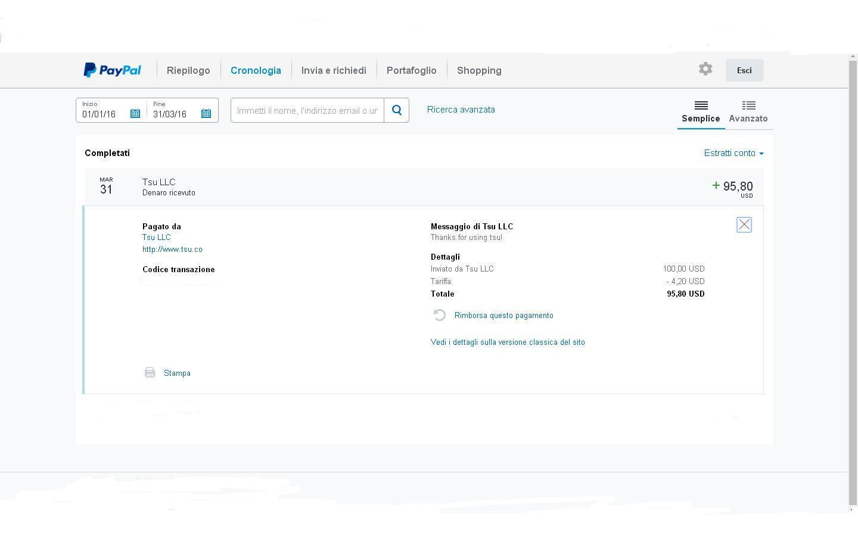Click the PayPal logo
Image resolution: width=858 pixels, height=536 pixels.
(x=112, y=70)
